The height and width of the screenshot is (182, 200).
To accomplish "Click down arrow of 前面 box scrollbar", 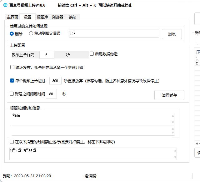I will 173,122.
